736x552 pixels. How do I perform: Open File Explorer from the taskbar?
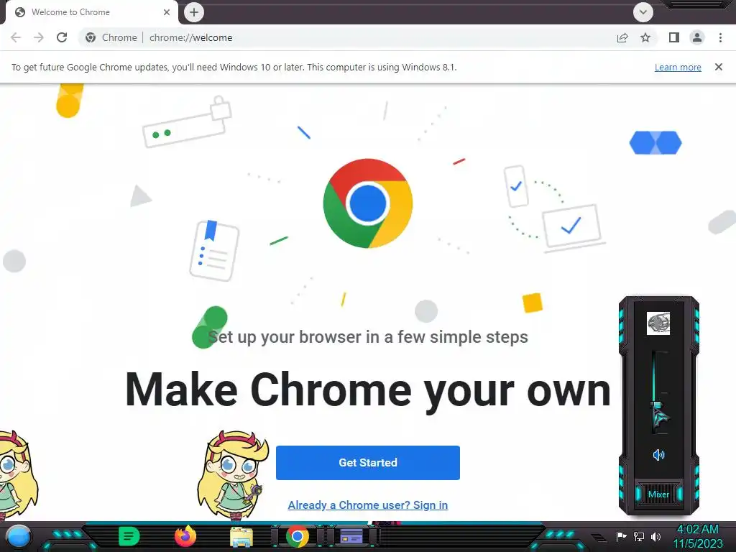(x=241, y=537)
